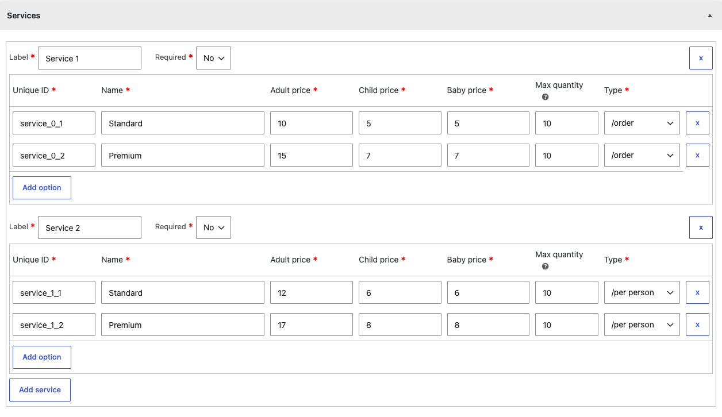
Task: Open Type dropdown for service_0_2
Action: tap(642, 155)
